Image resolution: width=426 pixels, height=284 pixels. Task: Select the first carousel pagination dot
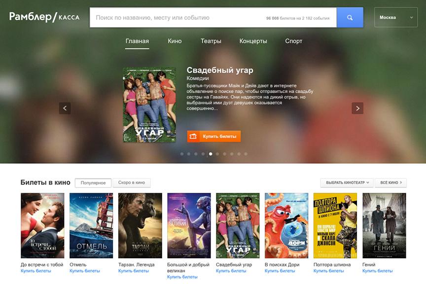pos(182,154)
